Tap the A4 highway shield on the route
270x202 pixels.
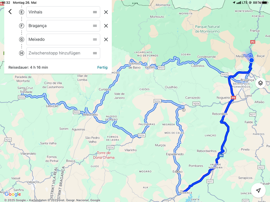click(x=221, y=155)
